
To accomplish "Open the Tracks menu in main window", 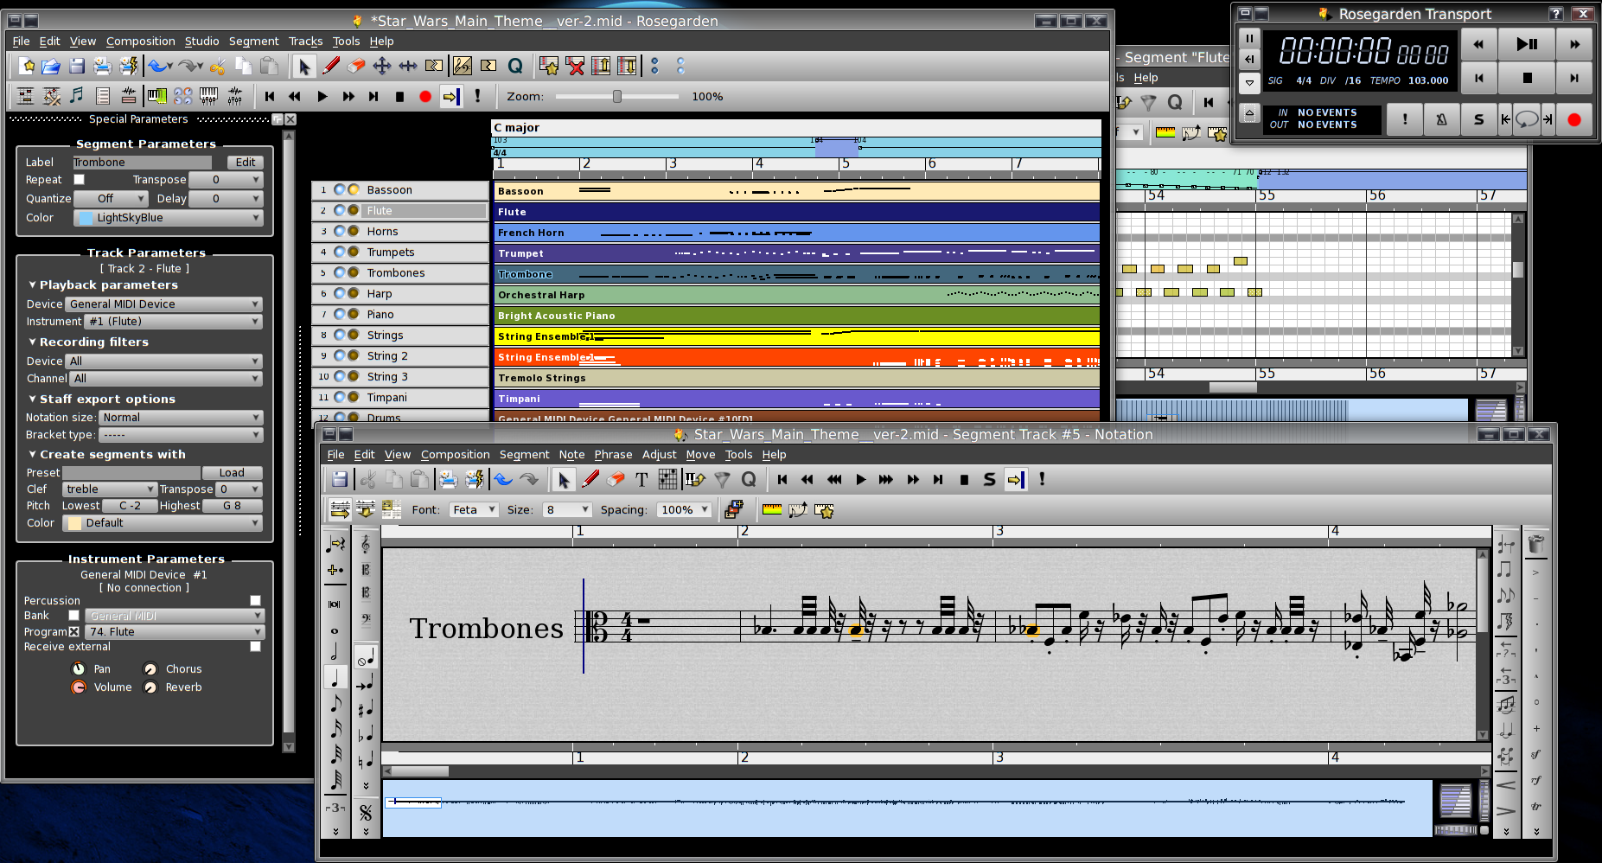I will 305,42.
